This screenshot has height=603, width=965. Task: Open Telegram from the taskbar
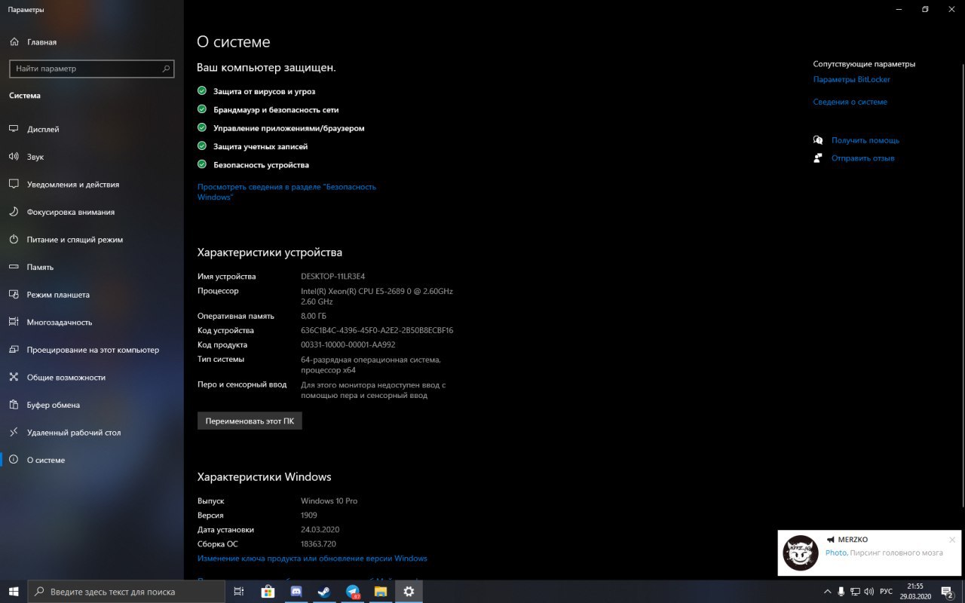tap(353, 592)
